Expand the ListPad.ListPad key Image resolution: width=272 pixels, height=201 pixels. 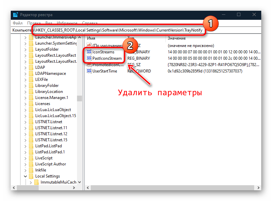pos(25,146)
